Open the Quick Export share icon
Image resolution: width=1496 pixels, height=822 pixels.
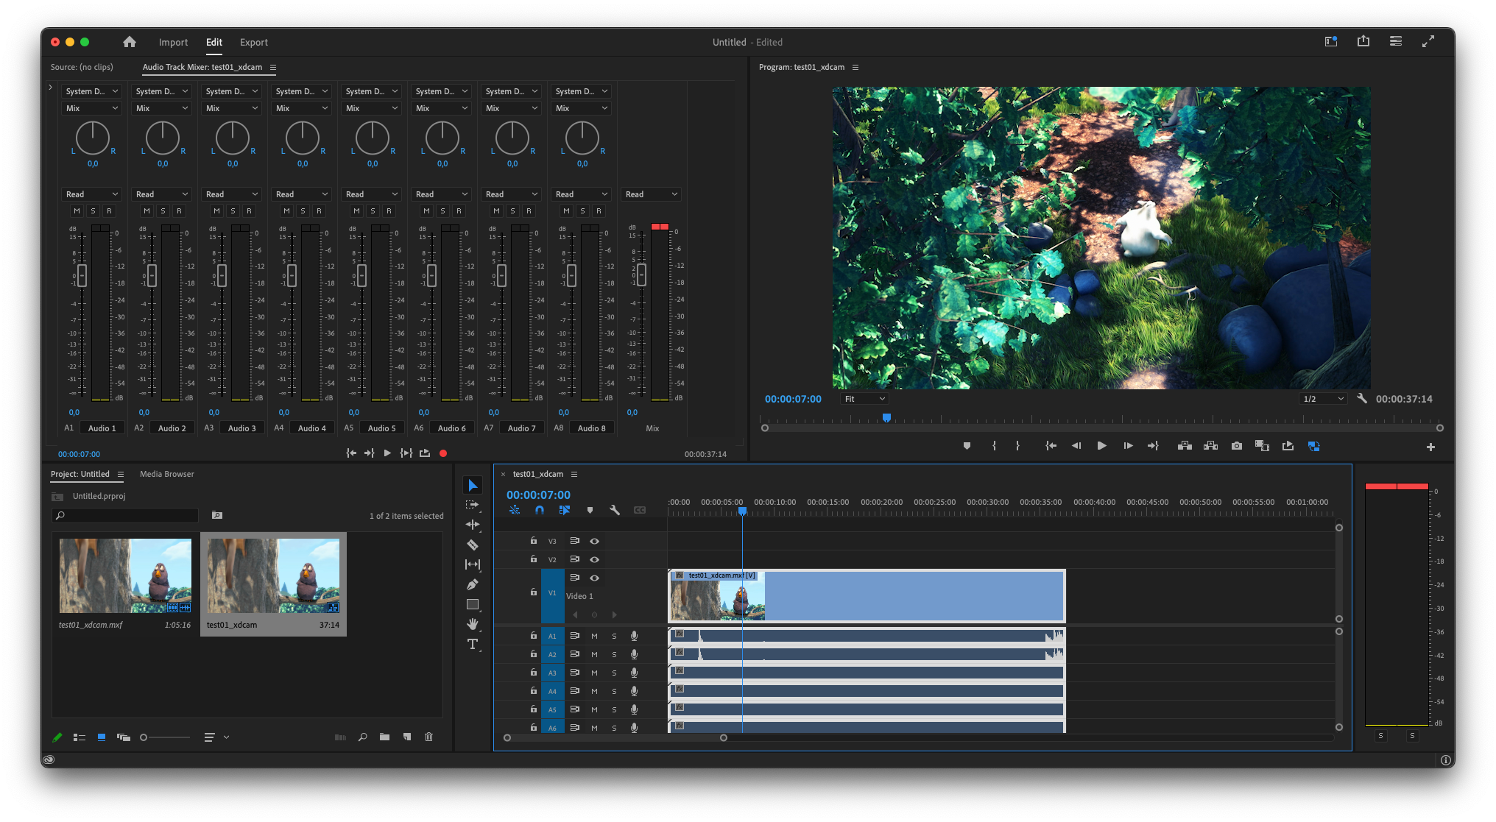(x=1363, y=41)
